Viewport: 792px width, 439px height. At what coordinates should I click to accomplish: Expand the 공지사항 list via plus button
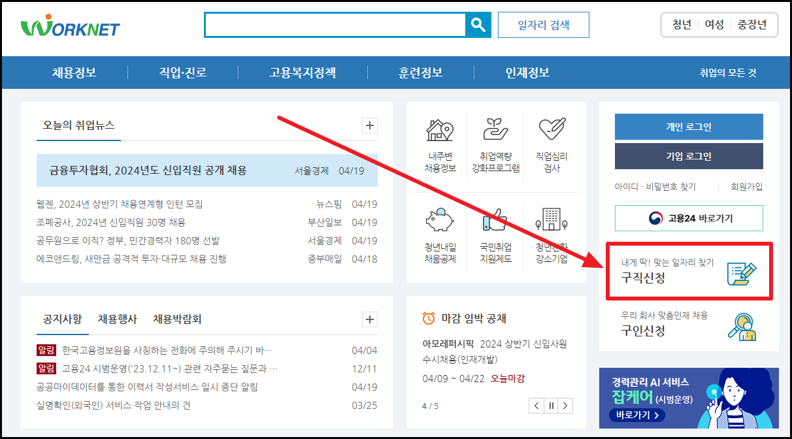pyautogui.click(x=369, y=319)
